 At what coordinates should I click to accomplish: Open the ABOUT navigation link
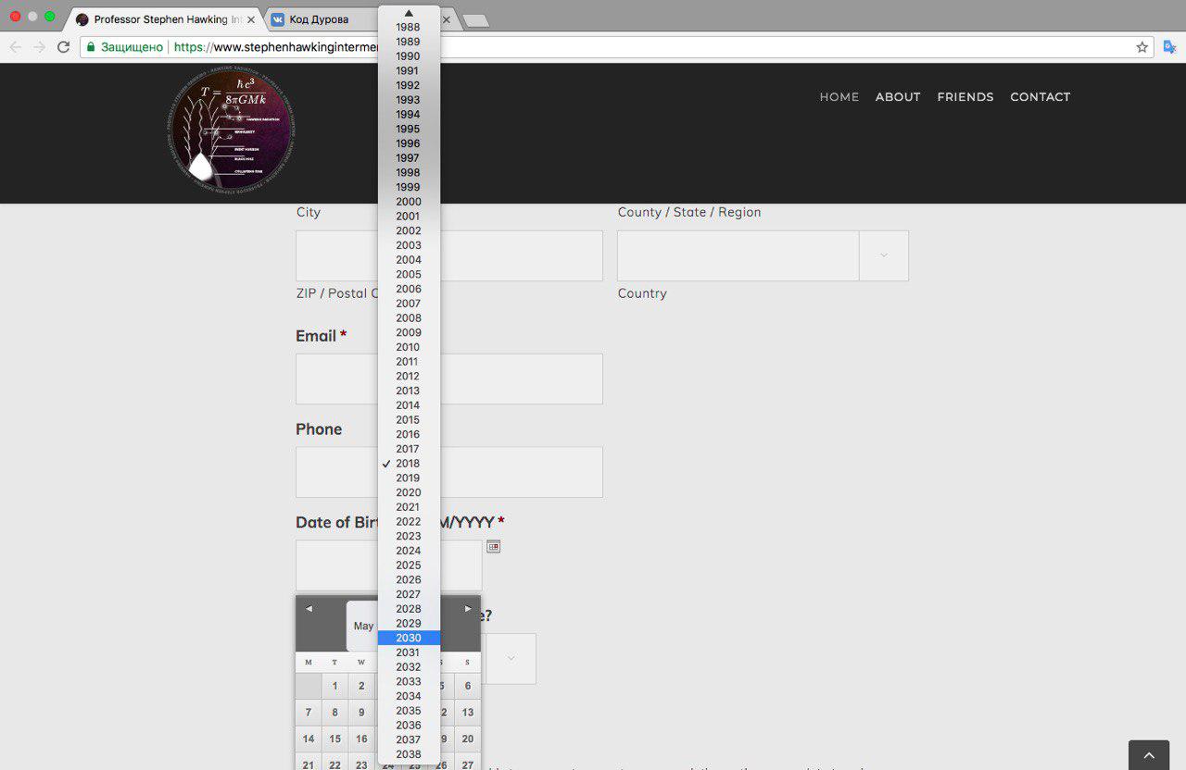click(x=898, y=97)
